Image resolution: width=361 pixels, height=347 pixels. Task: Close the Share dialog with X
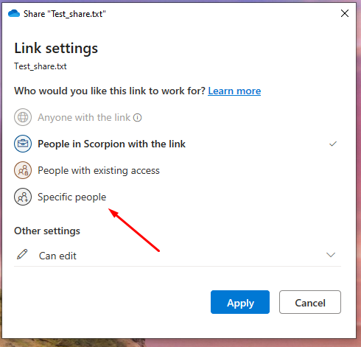pos(345,13)
